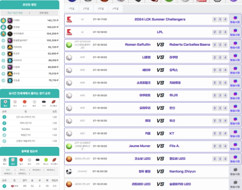Click the esports logo on the 2024 LCK Summer Challengers row
The image size is (242, 190).
69,19
